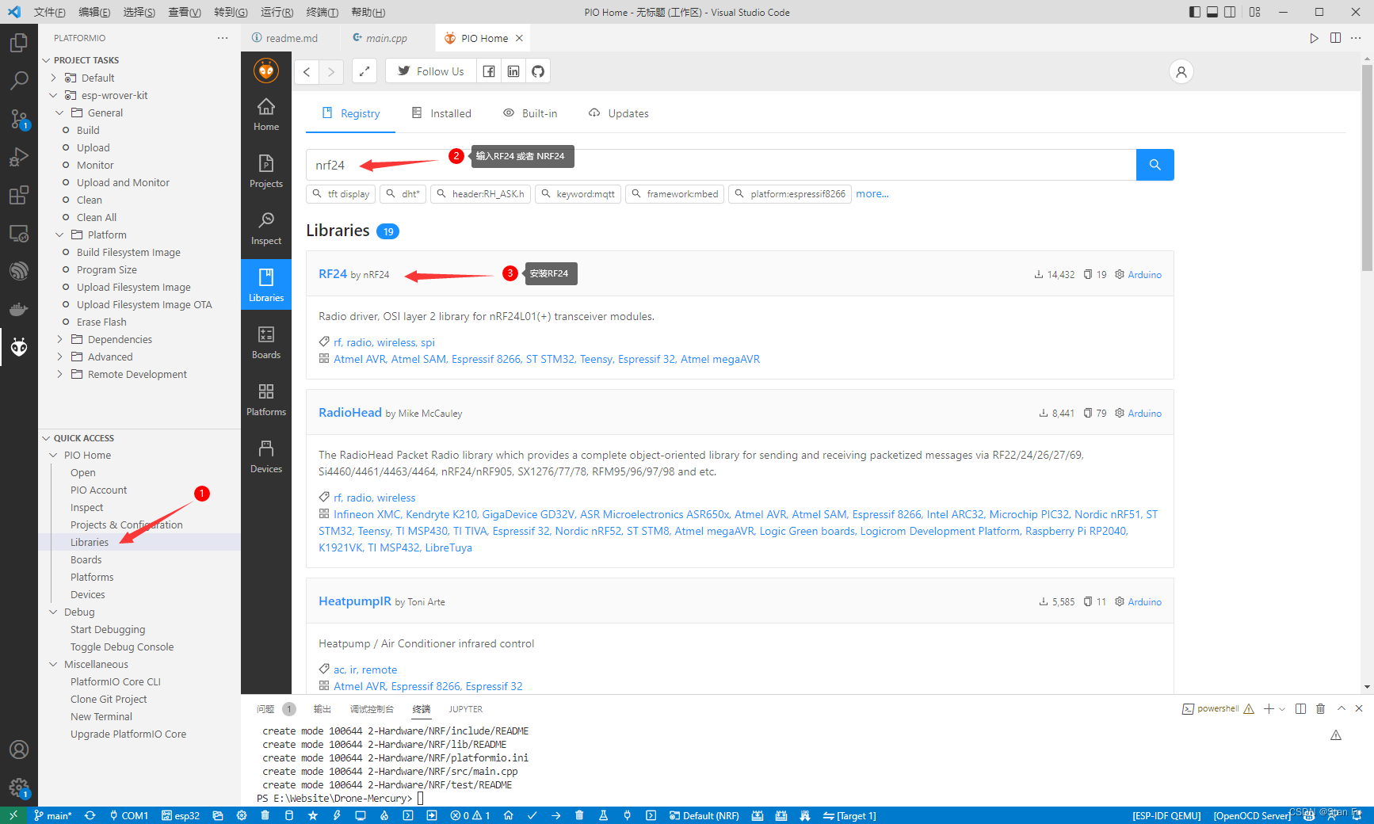Viewport: 1374px width, 824px height.
Task: Select PlatformIO alien icon in activity bar
Action: click(x=19, y=347)
